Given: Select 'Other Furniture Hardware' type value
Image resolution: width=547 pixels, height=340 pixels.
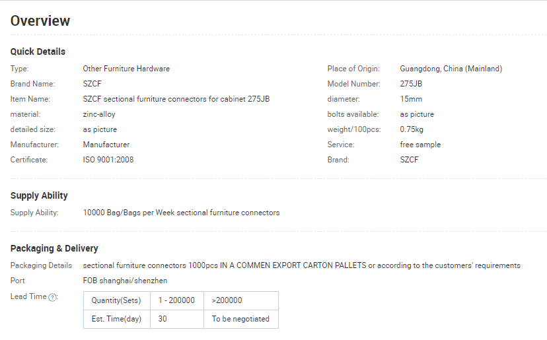Looking at the screenshot, I should coord(126,69).
